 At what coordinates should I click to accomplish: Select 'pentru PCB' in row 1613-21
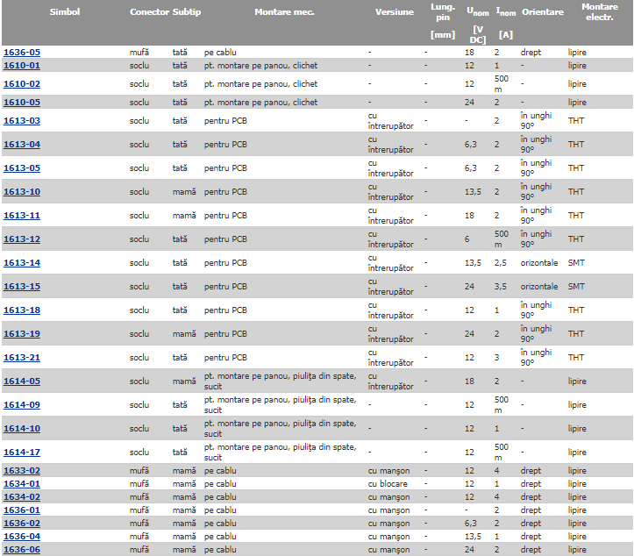click(x=225, y=358)
